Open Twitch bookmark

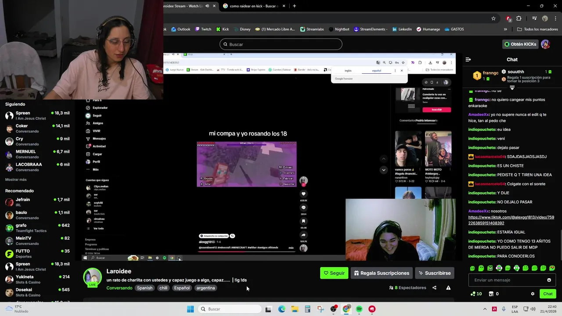(203, 29)
